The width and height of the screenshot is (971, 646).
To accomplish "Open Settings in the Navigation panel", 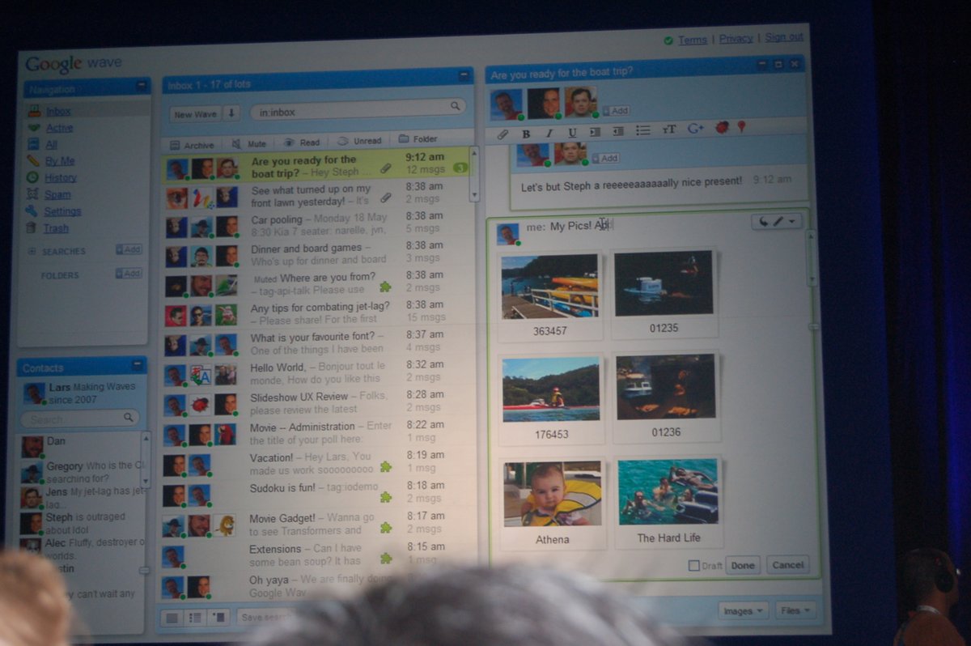I will coord(62,211).
